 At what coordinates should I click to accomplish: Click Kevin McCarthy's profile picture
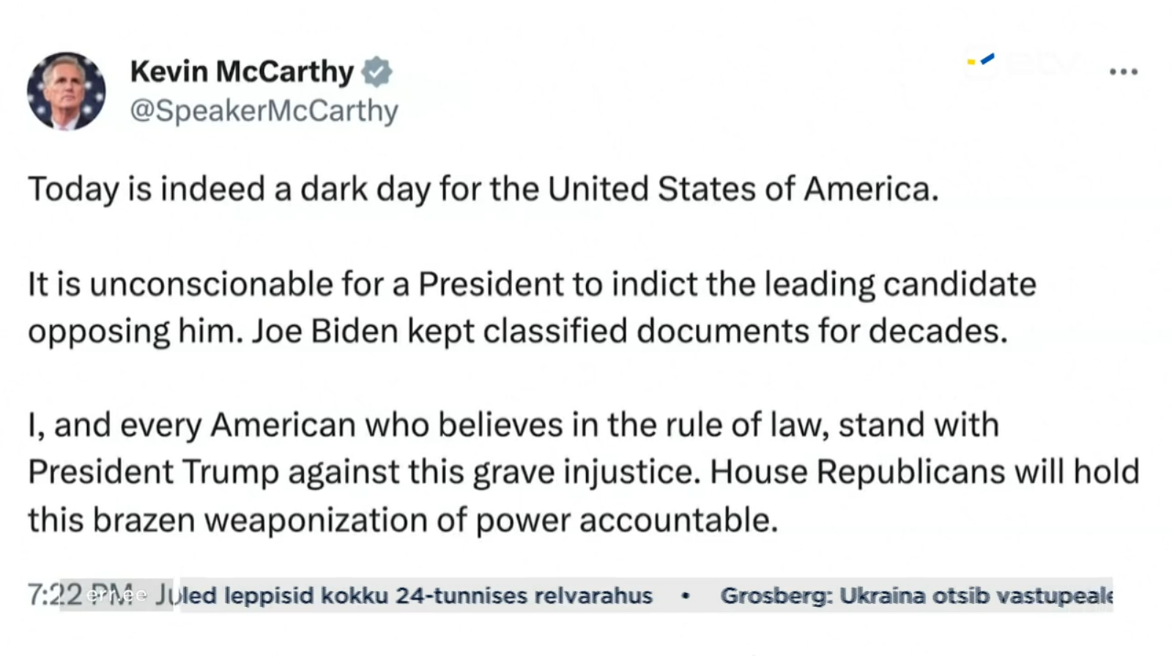(66, 92)
